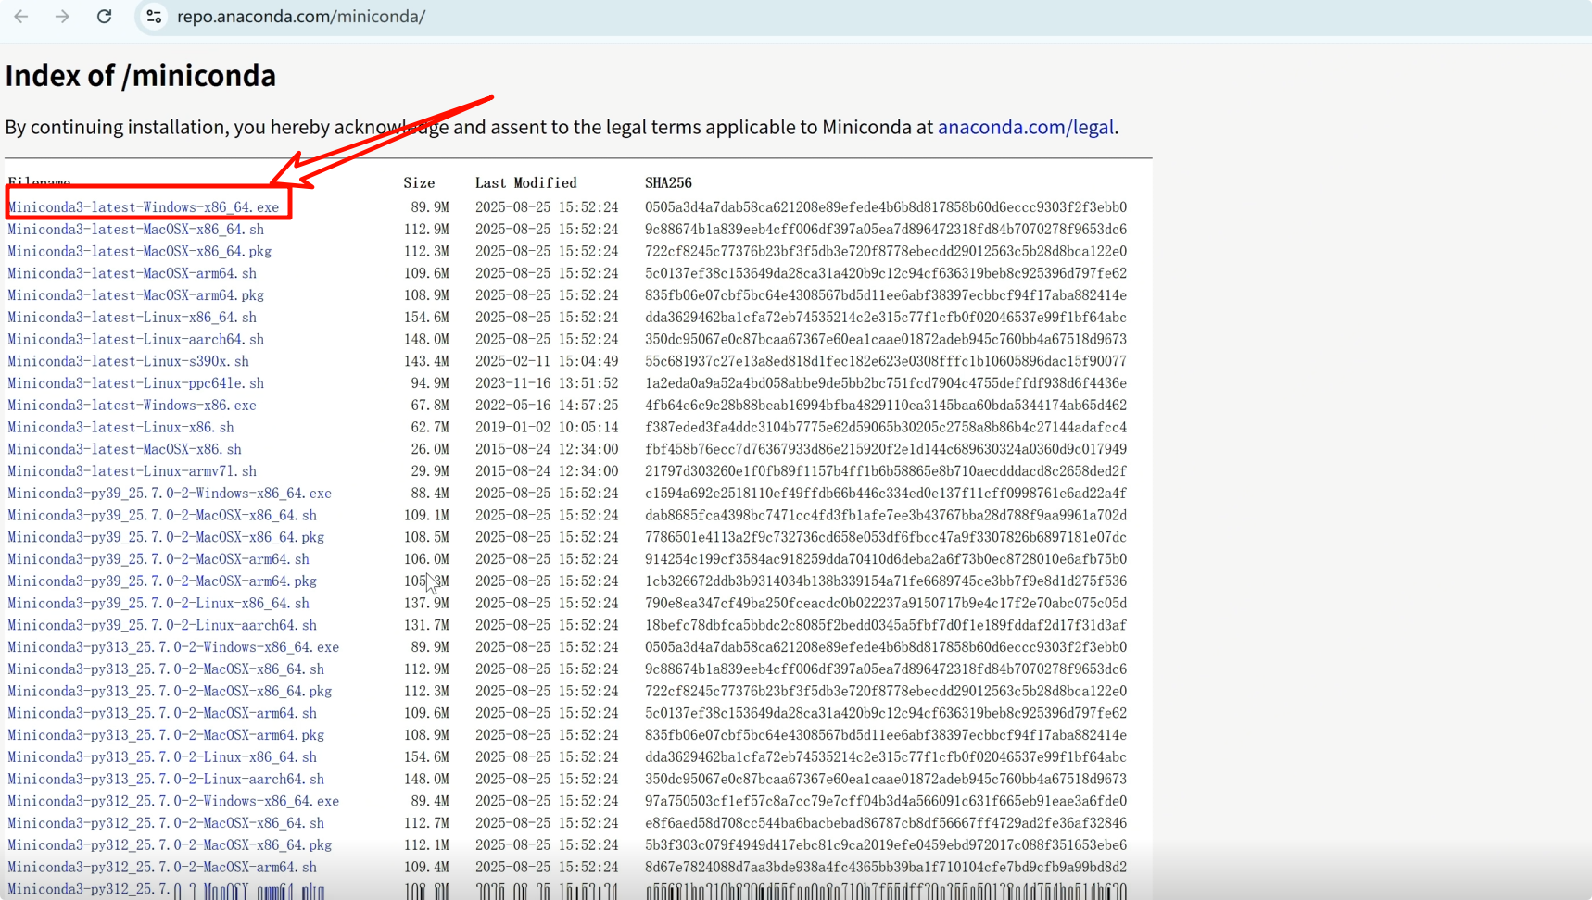Download Miniconda3-latest-Linux-aarch64.sh

click(134, 339)
